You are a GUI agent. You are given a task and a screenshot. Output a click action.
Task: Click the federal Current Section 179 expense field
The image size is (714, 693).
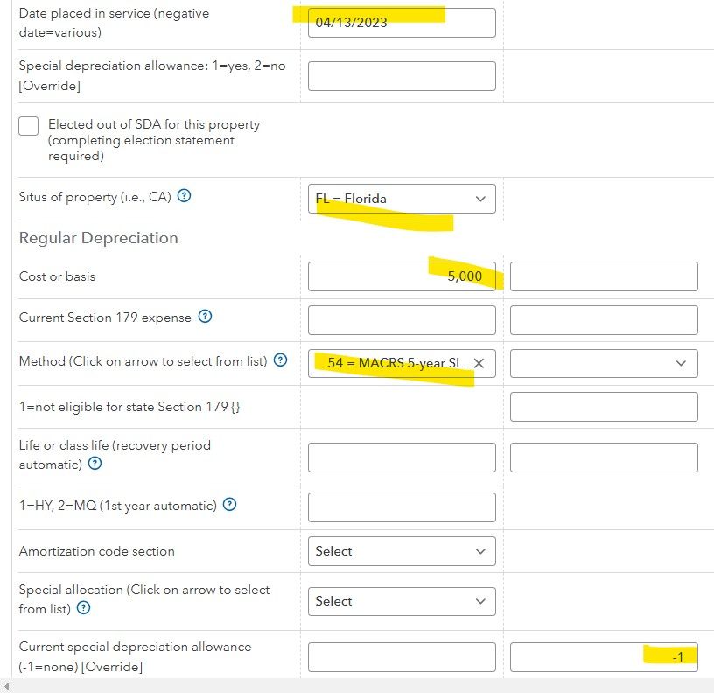pyautogui.click(x=402, y=320)
